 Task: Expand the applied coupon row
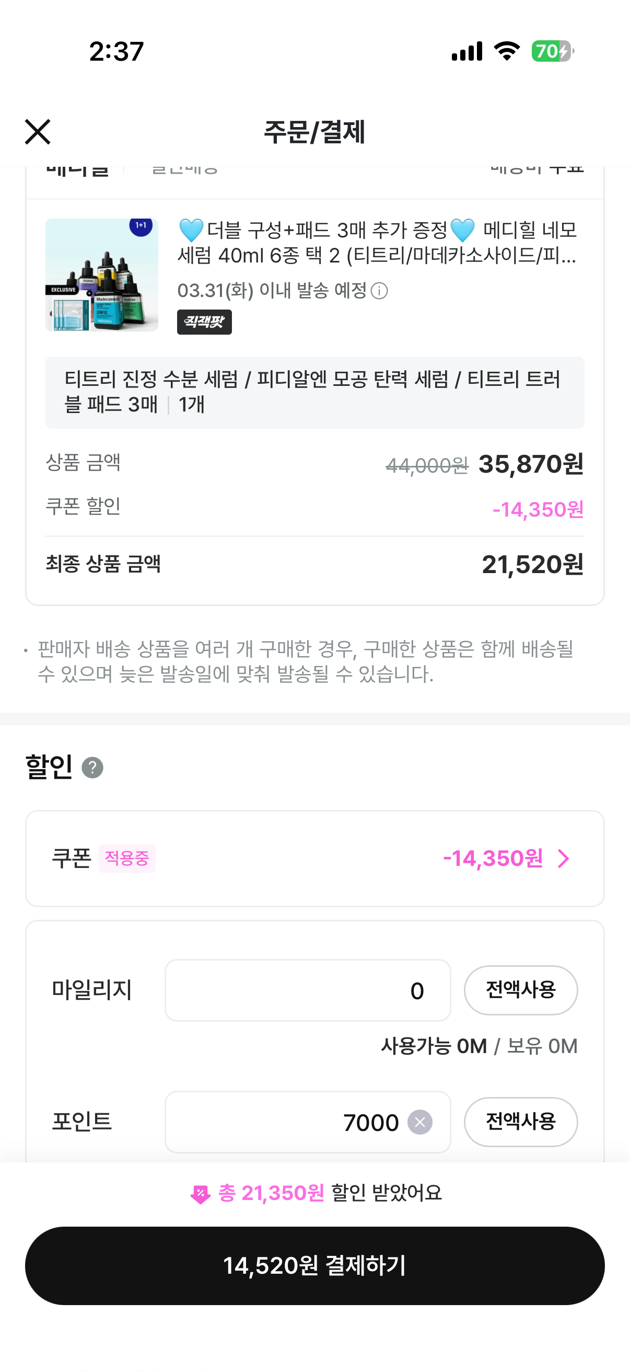click(x=314, y=858)
